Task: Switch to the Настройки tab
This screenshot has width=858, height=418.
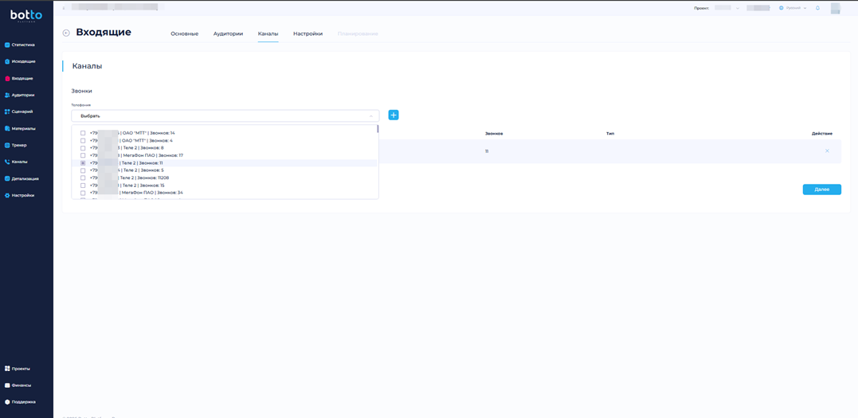Action: click(308, 33)
